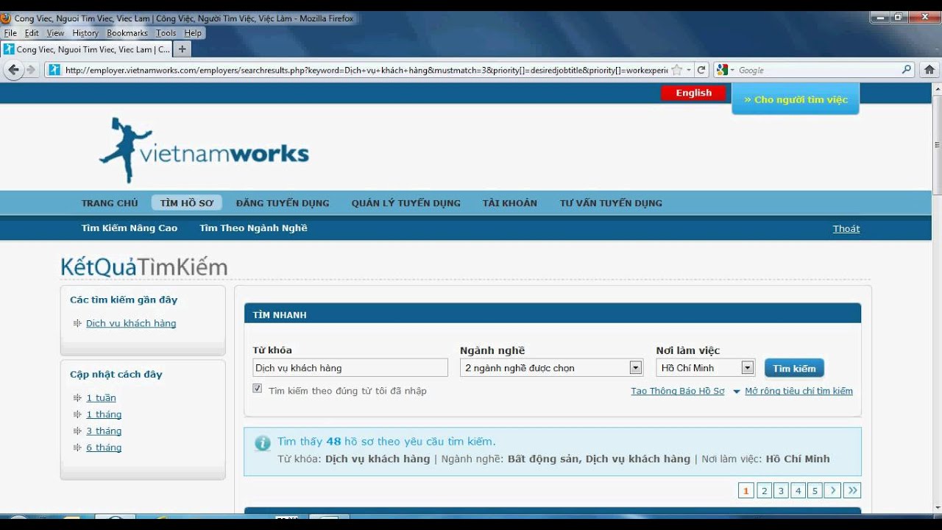Click plus icon beside Dịch vụ khách hàng link
This screenshot has height=530, width=942.
click(77, 323)
